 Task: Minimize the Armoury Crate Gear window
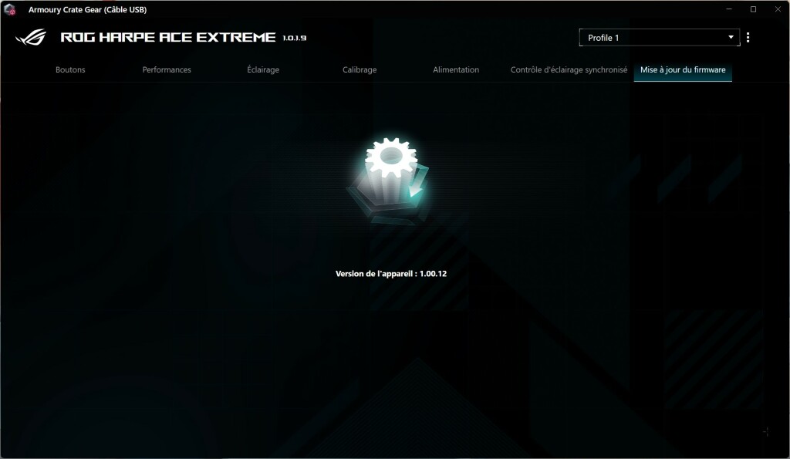(x=729, y=9)
